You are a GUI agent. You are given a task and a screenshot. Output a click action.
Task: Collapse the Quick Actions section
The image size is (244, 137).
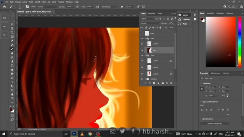201,119
